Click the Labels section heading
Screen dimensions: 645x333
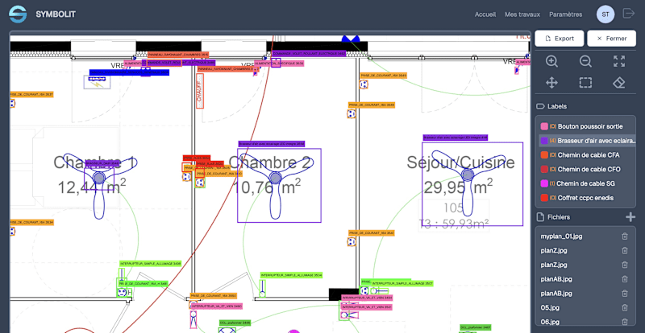[x=557, y=106]
